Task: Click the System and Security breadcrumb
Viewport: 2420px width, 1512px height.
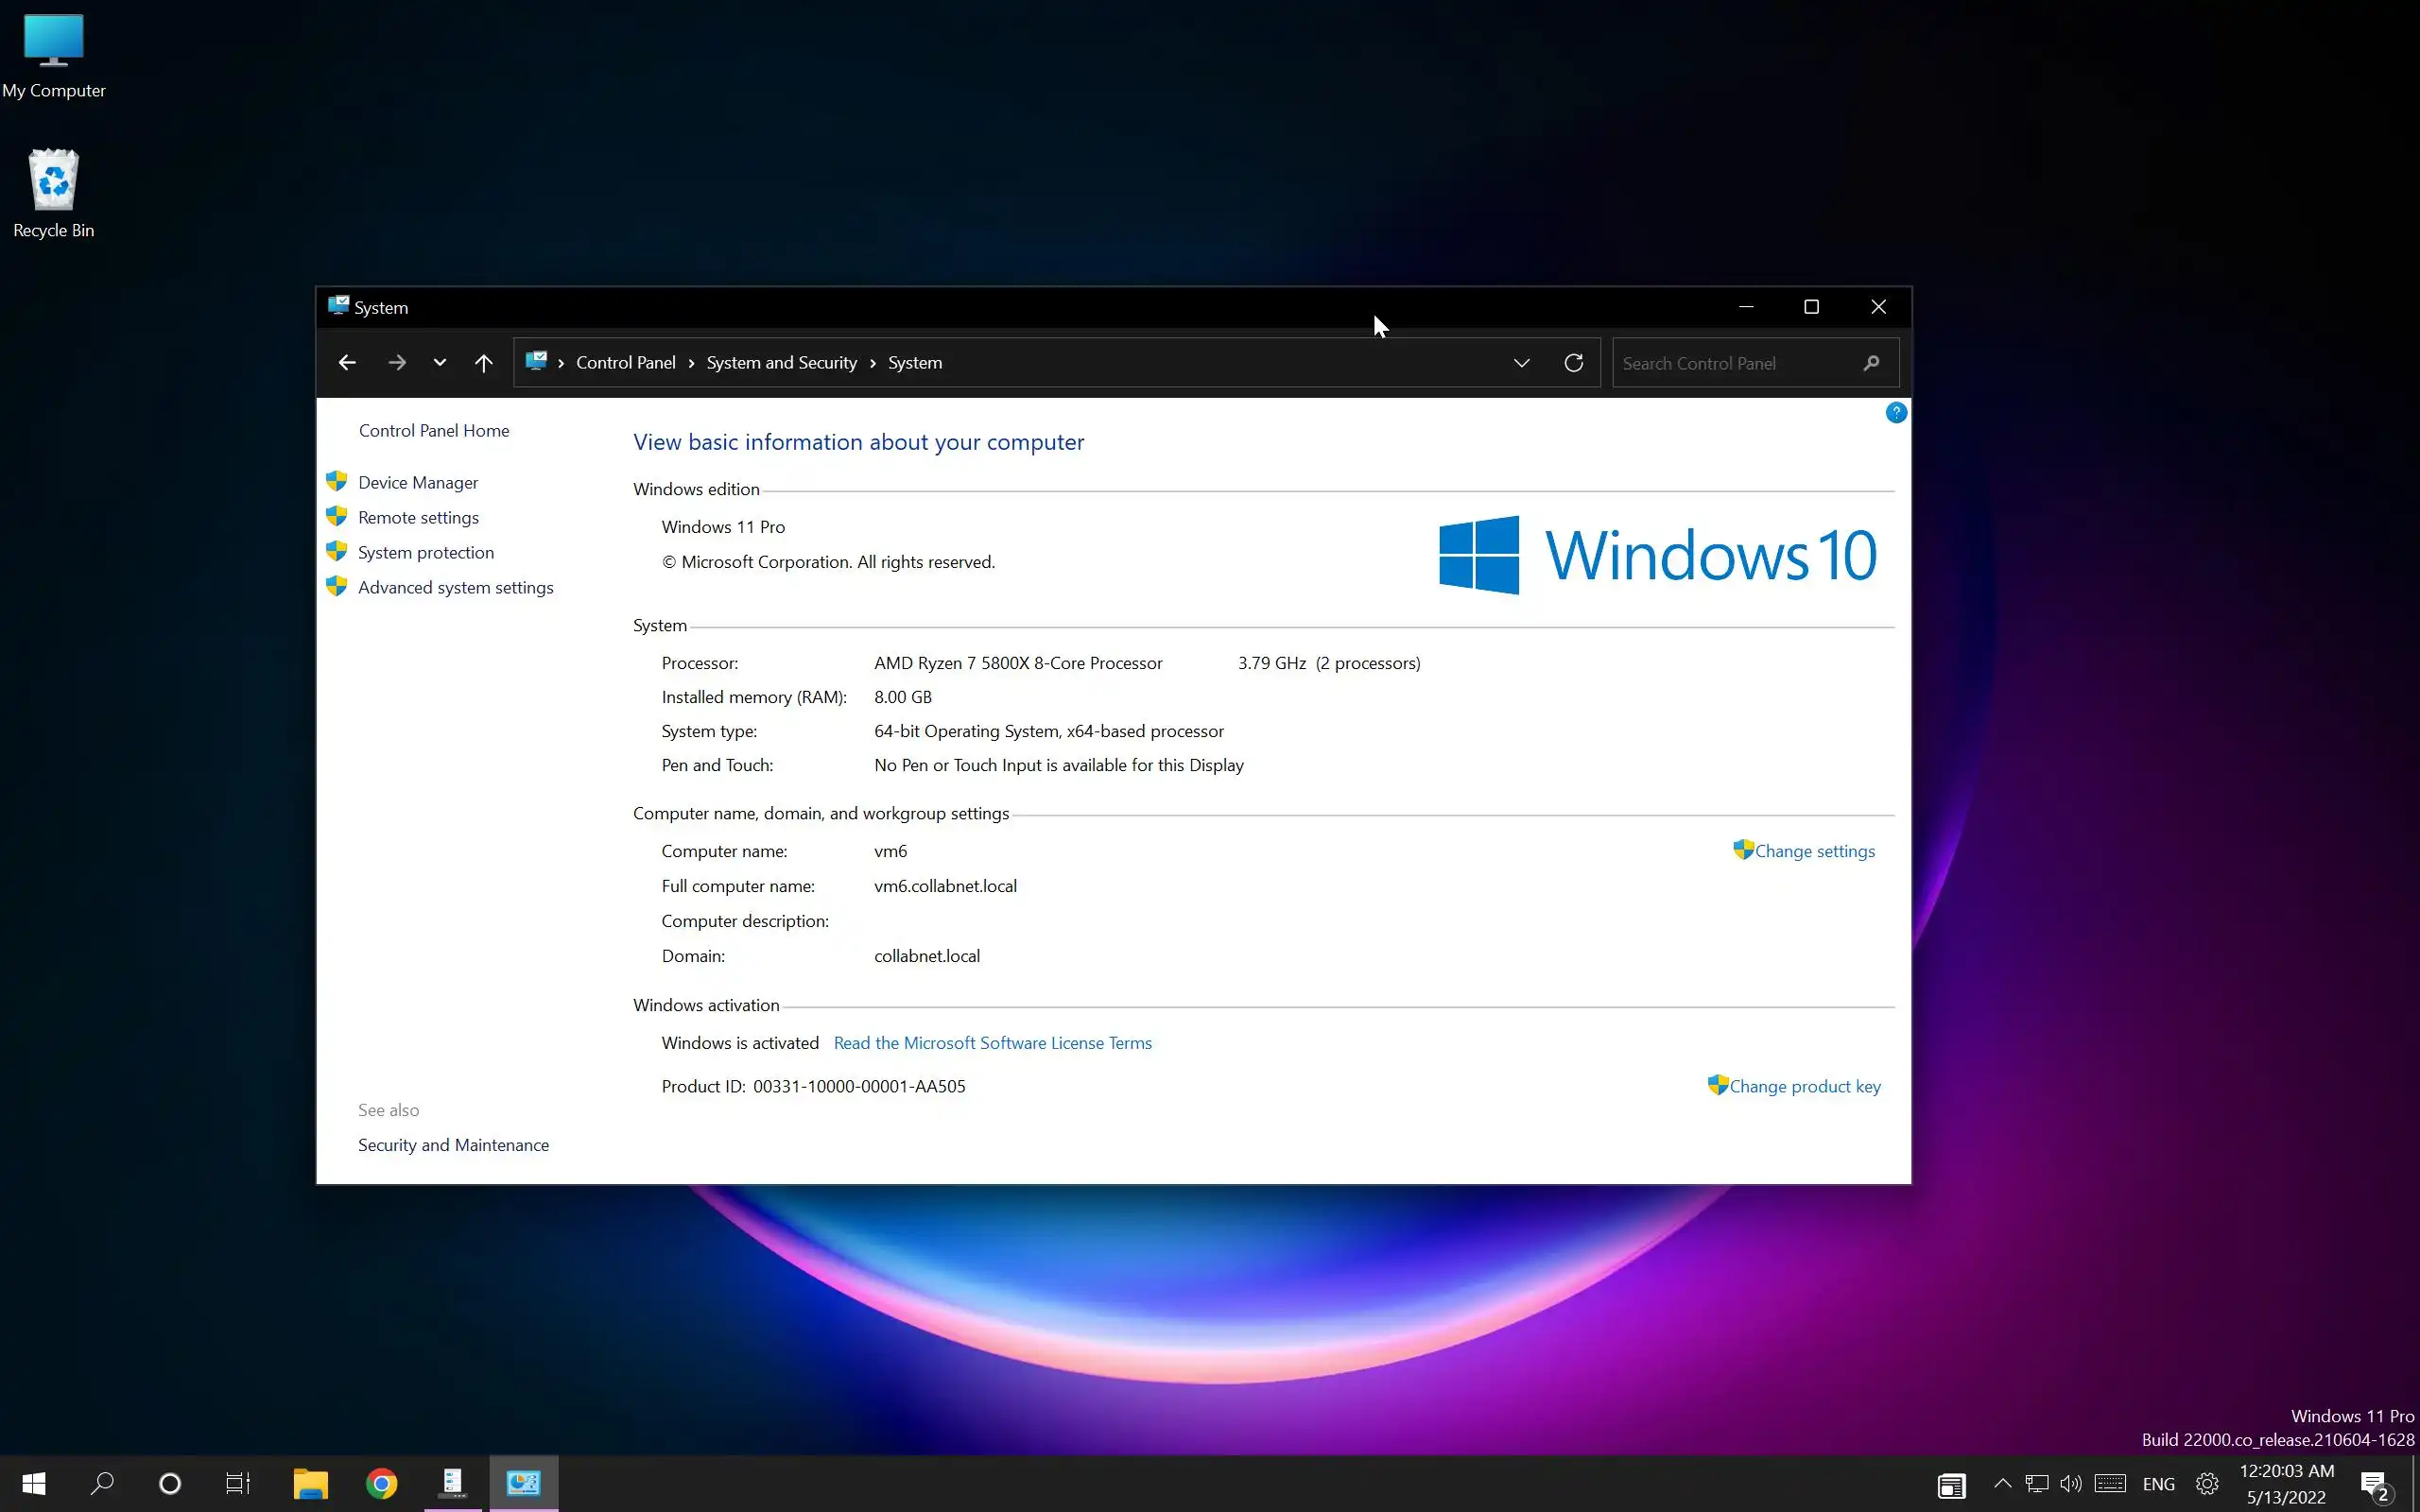Action: [781, 363]
